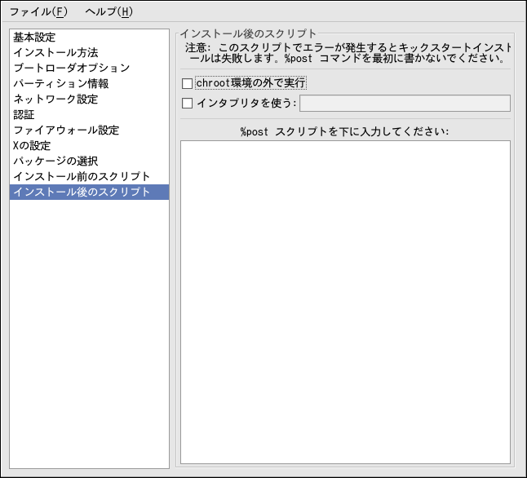Go to パッケージの選択 section
Image resolution: width=527 pixels, height=478 pixels.
55,162
